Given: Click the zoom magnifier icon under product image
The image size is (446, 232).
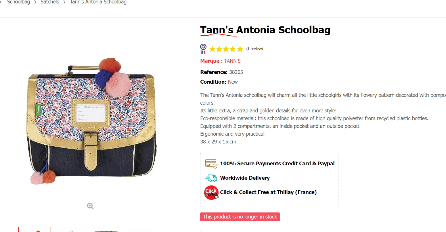Looking at the screenshot, I should 90,206.
